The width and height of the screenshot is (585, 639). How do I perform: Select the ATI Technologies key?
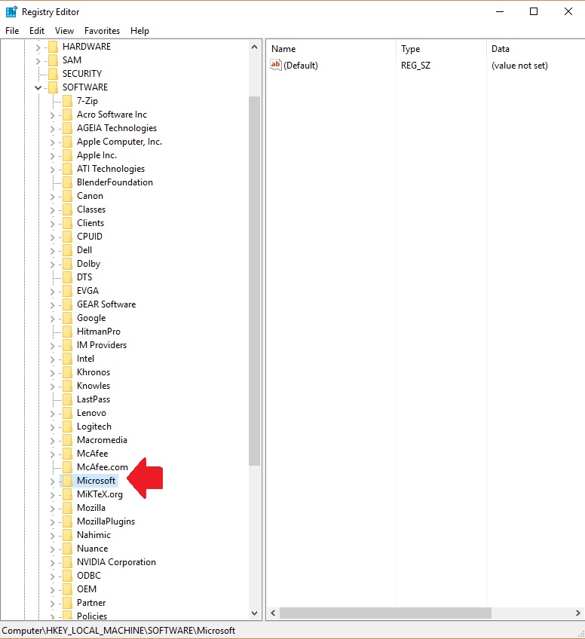(111, 169)
